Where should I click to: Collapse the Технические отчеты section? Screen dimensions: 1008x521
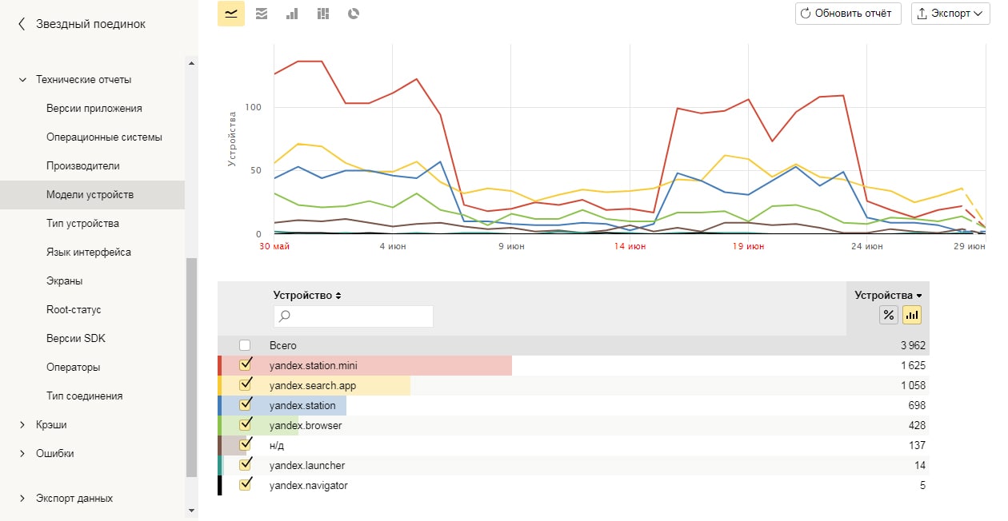point(22,80)
